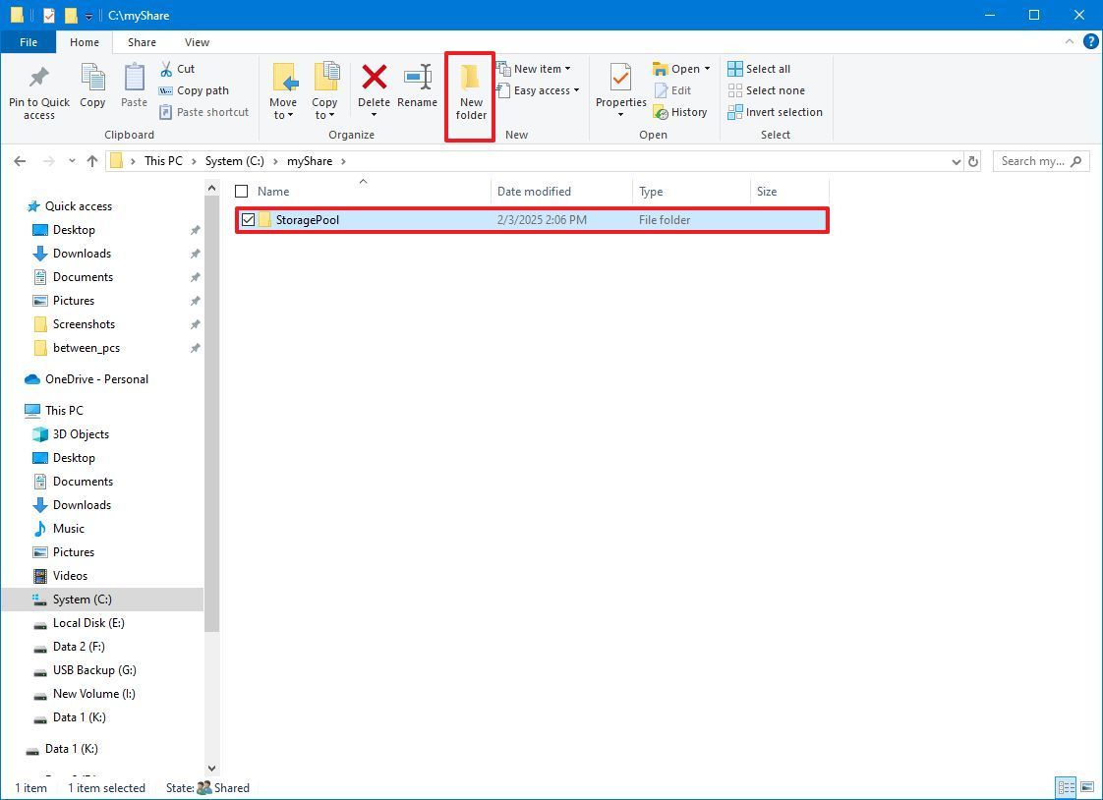Switch to large icons view in status bar

point(1086,787)
